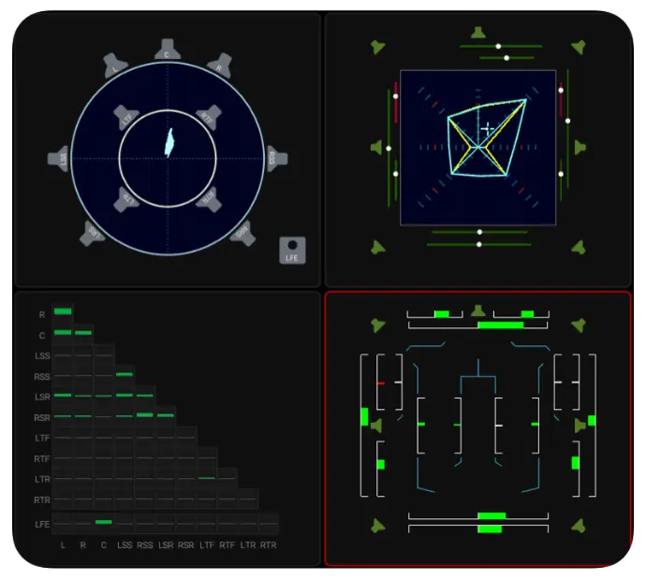Screen dimensions: 646x579
Task: Toggle the LFE channel button
Action: [291, 250]
